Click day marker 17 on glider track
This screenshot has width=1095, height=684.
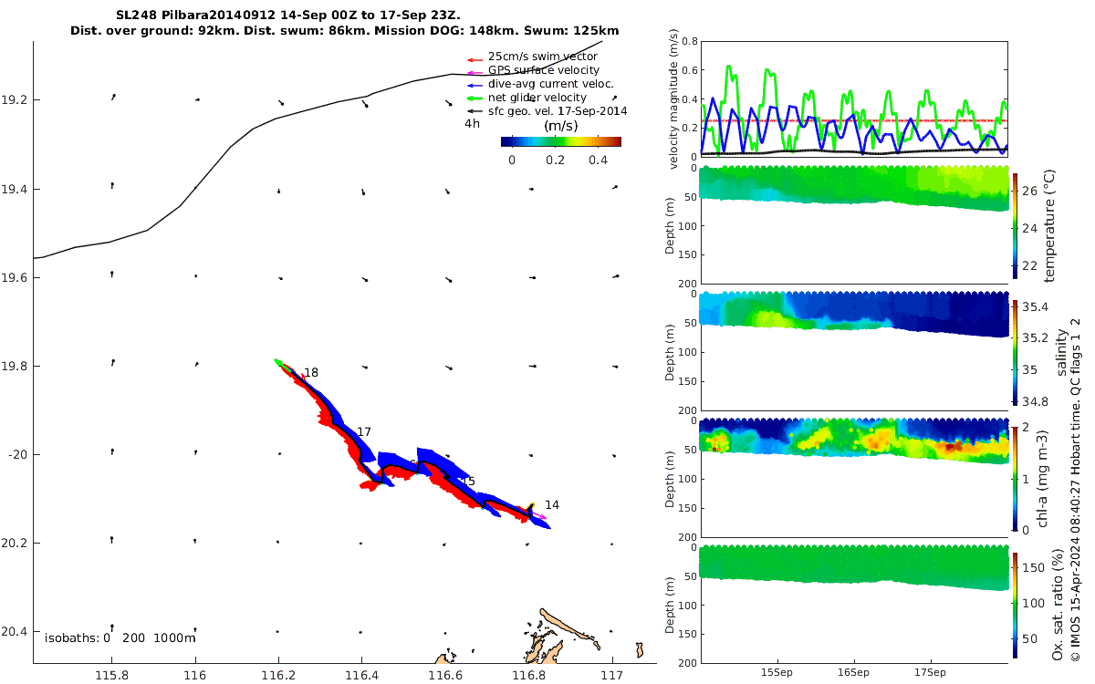pyautogui.click(x=364, y=431)
